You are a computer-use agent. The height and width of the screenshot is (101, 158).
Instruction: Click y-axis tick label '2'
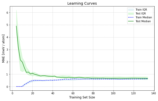(7, 62)
